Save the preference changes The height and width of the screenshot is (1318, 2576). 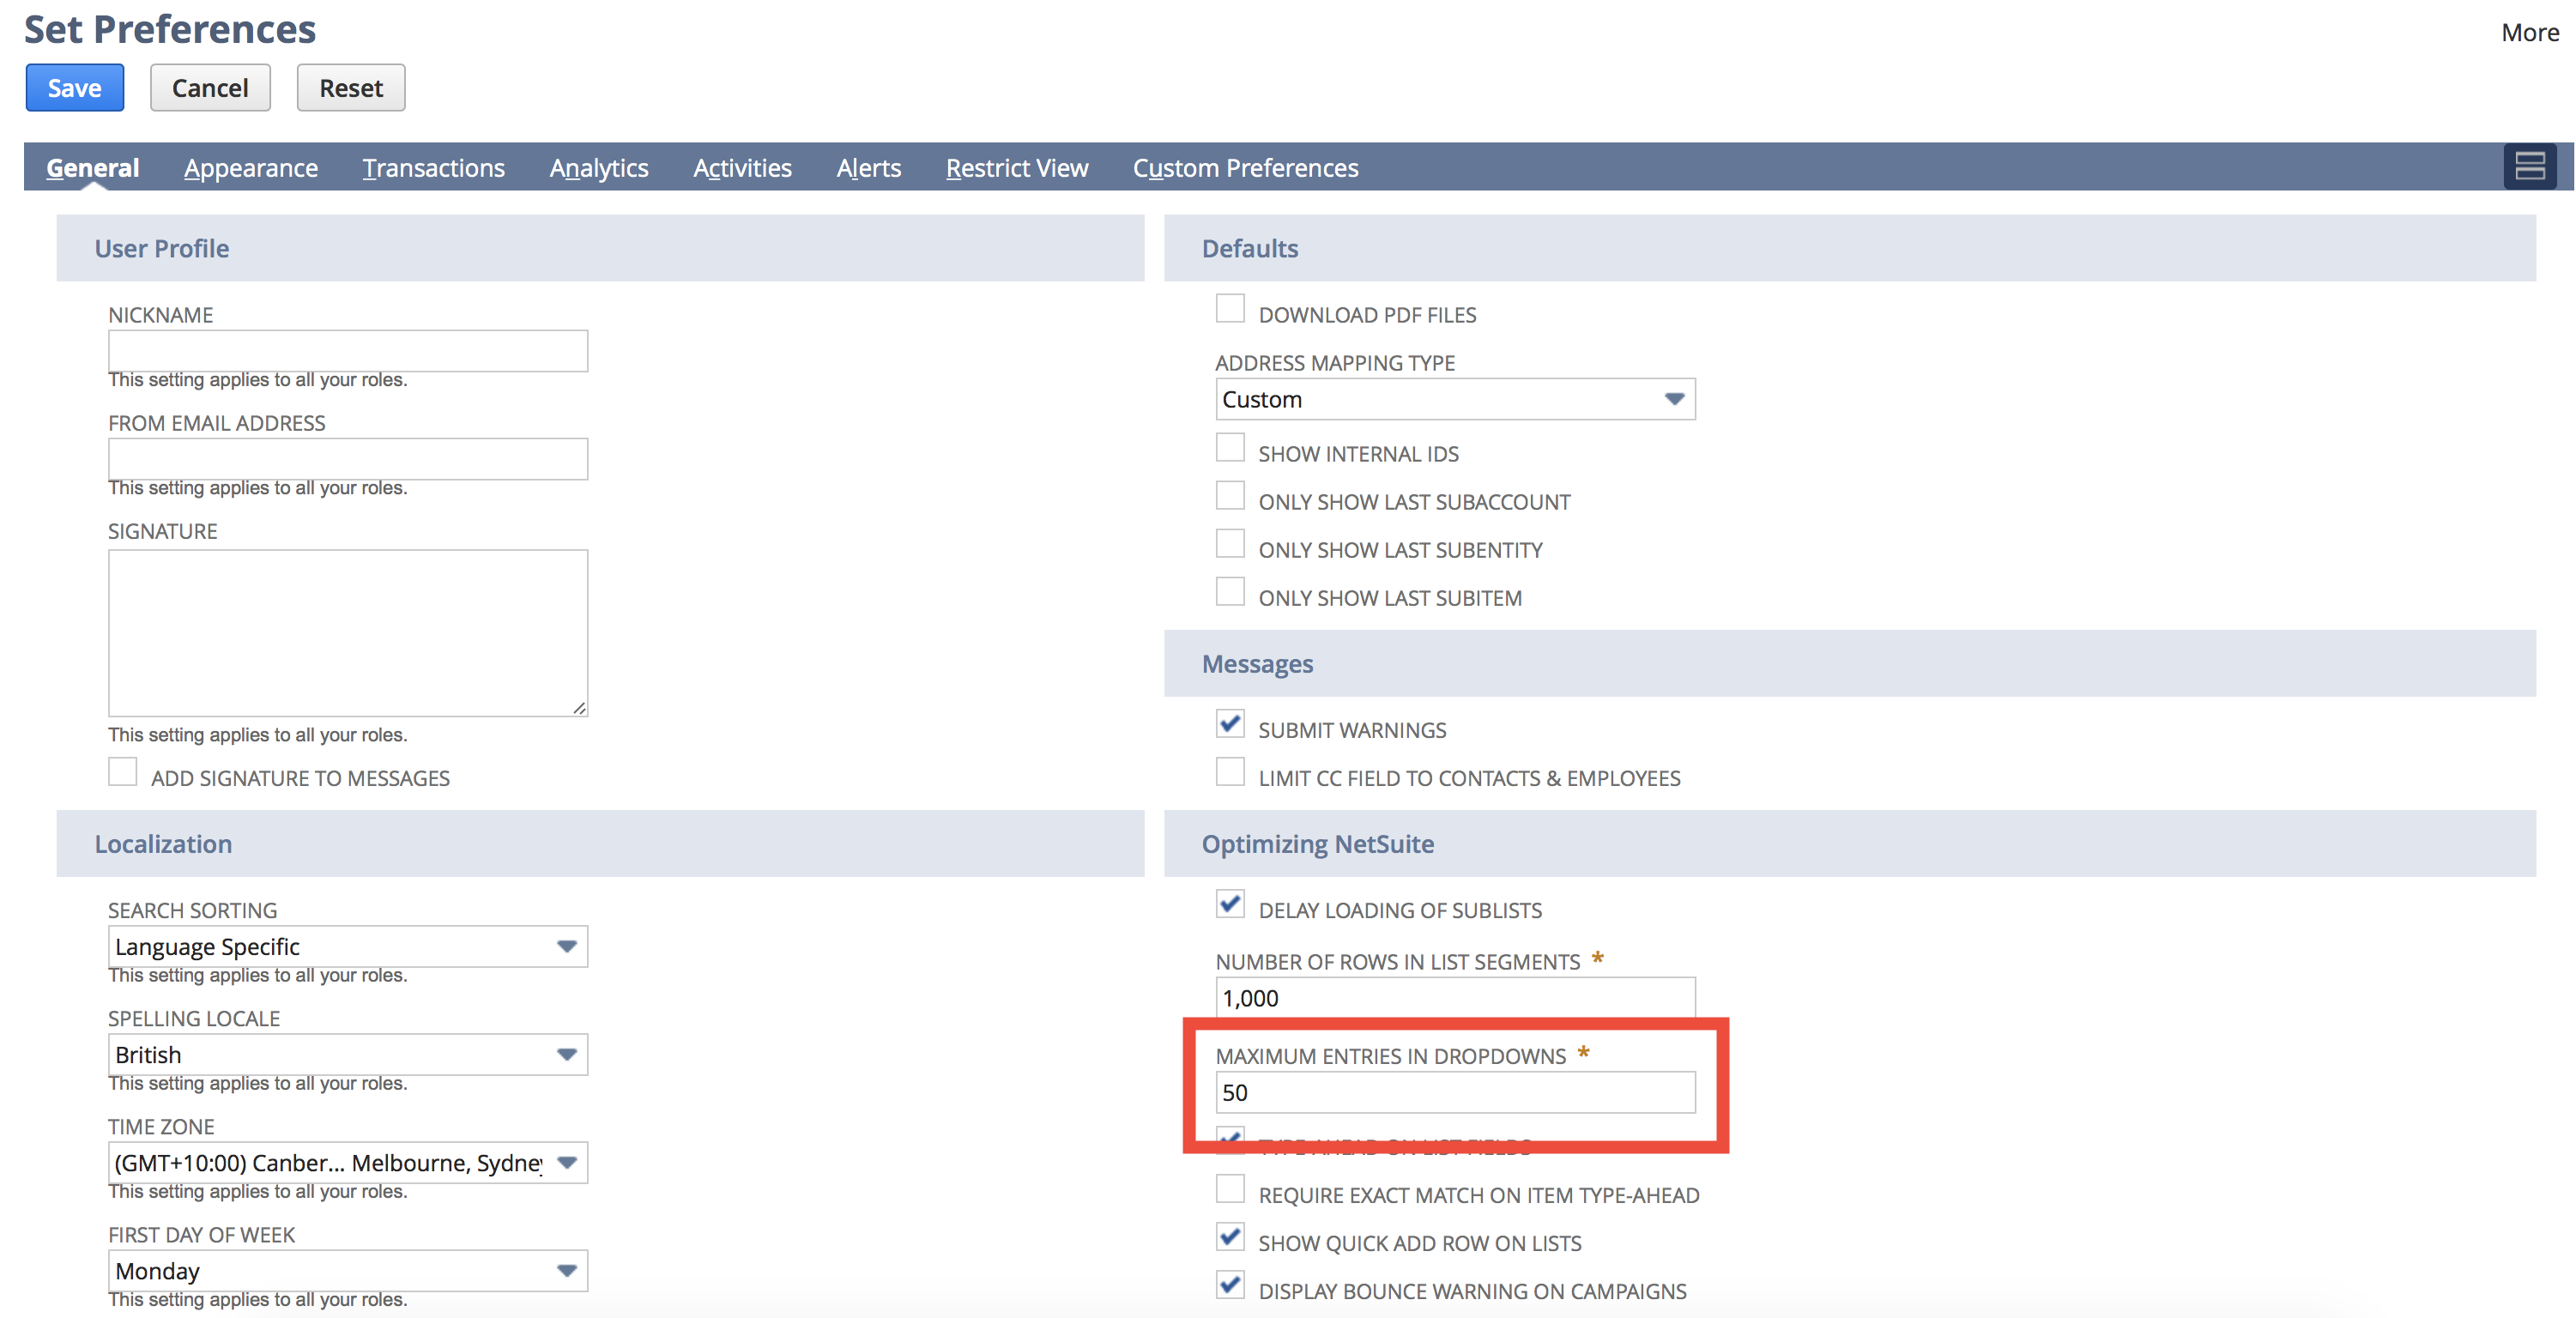tap(74, 87)
